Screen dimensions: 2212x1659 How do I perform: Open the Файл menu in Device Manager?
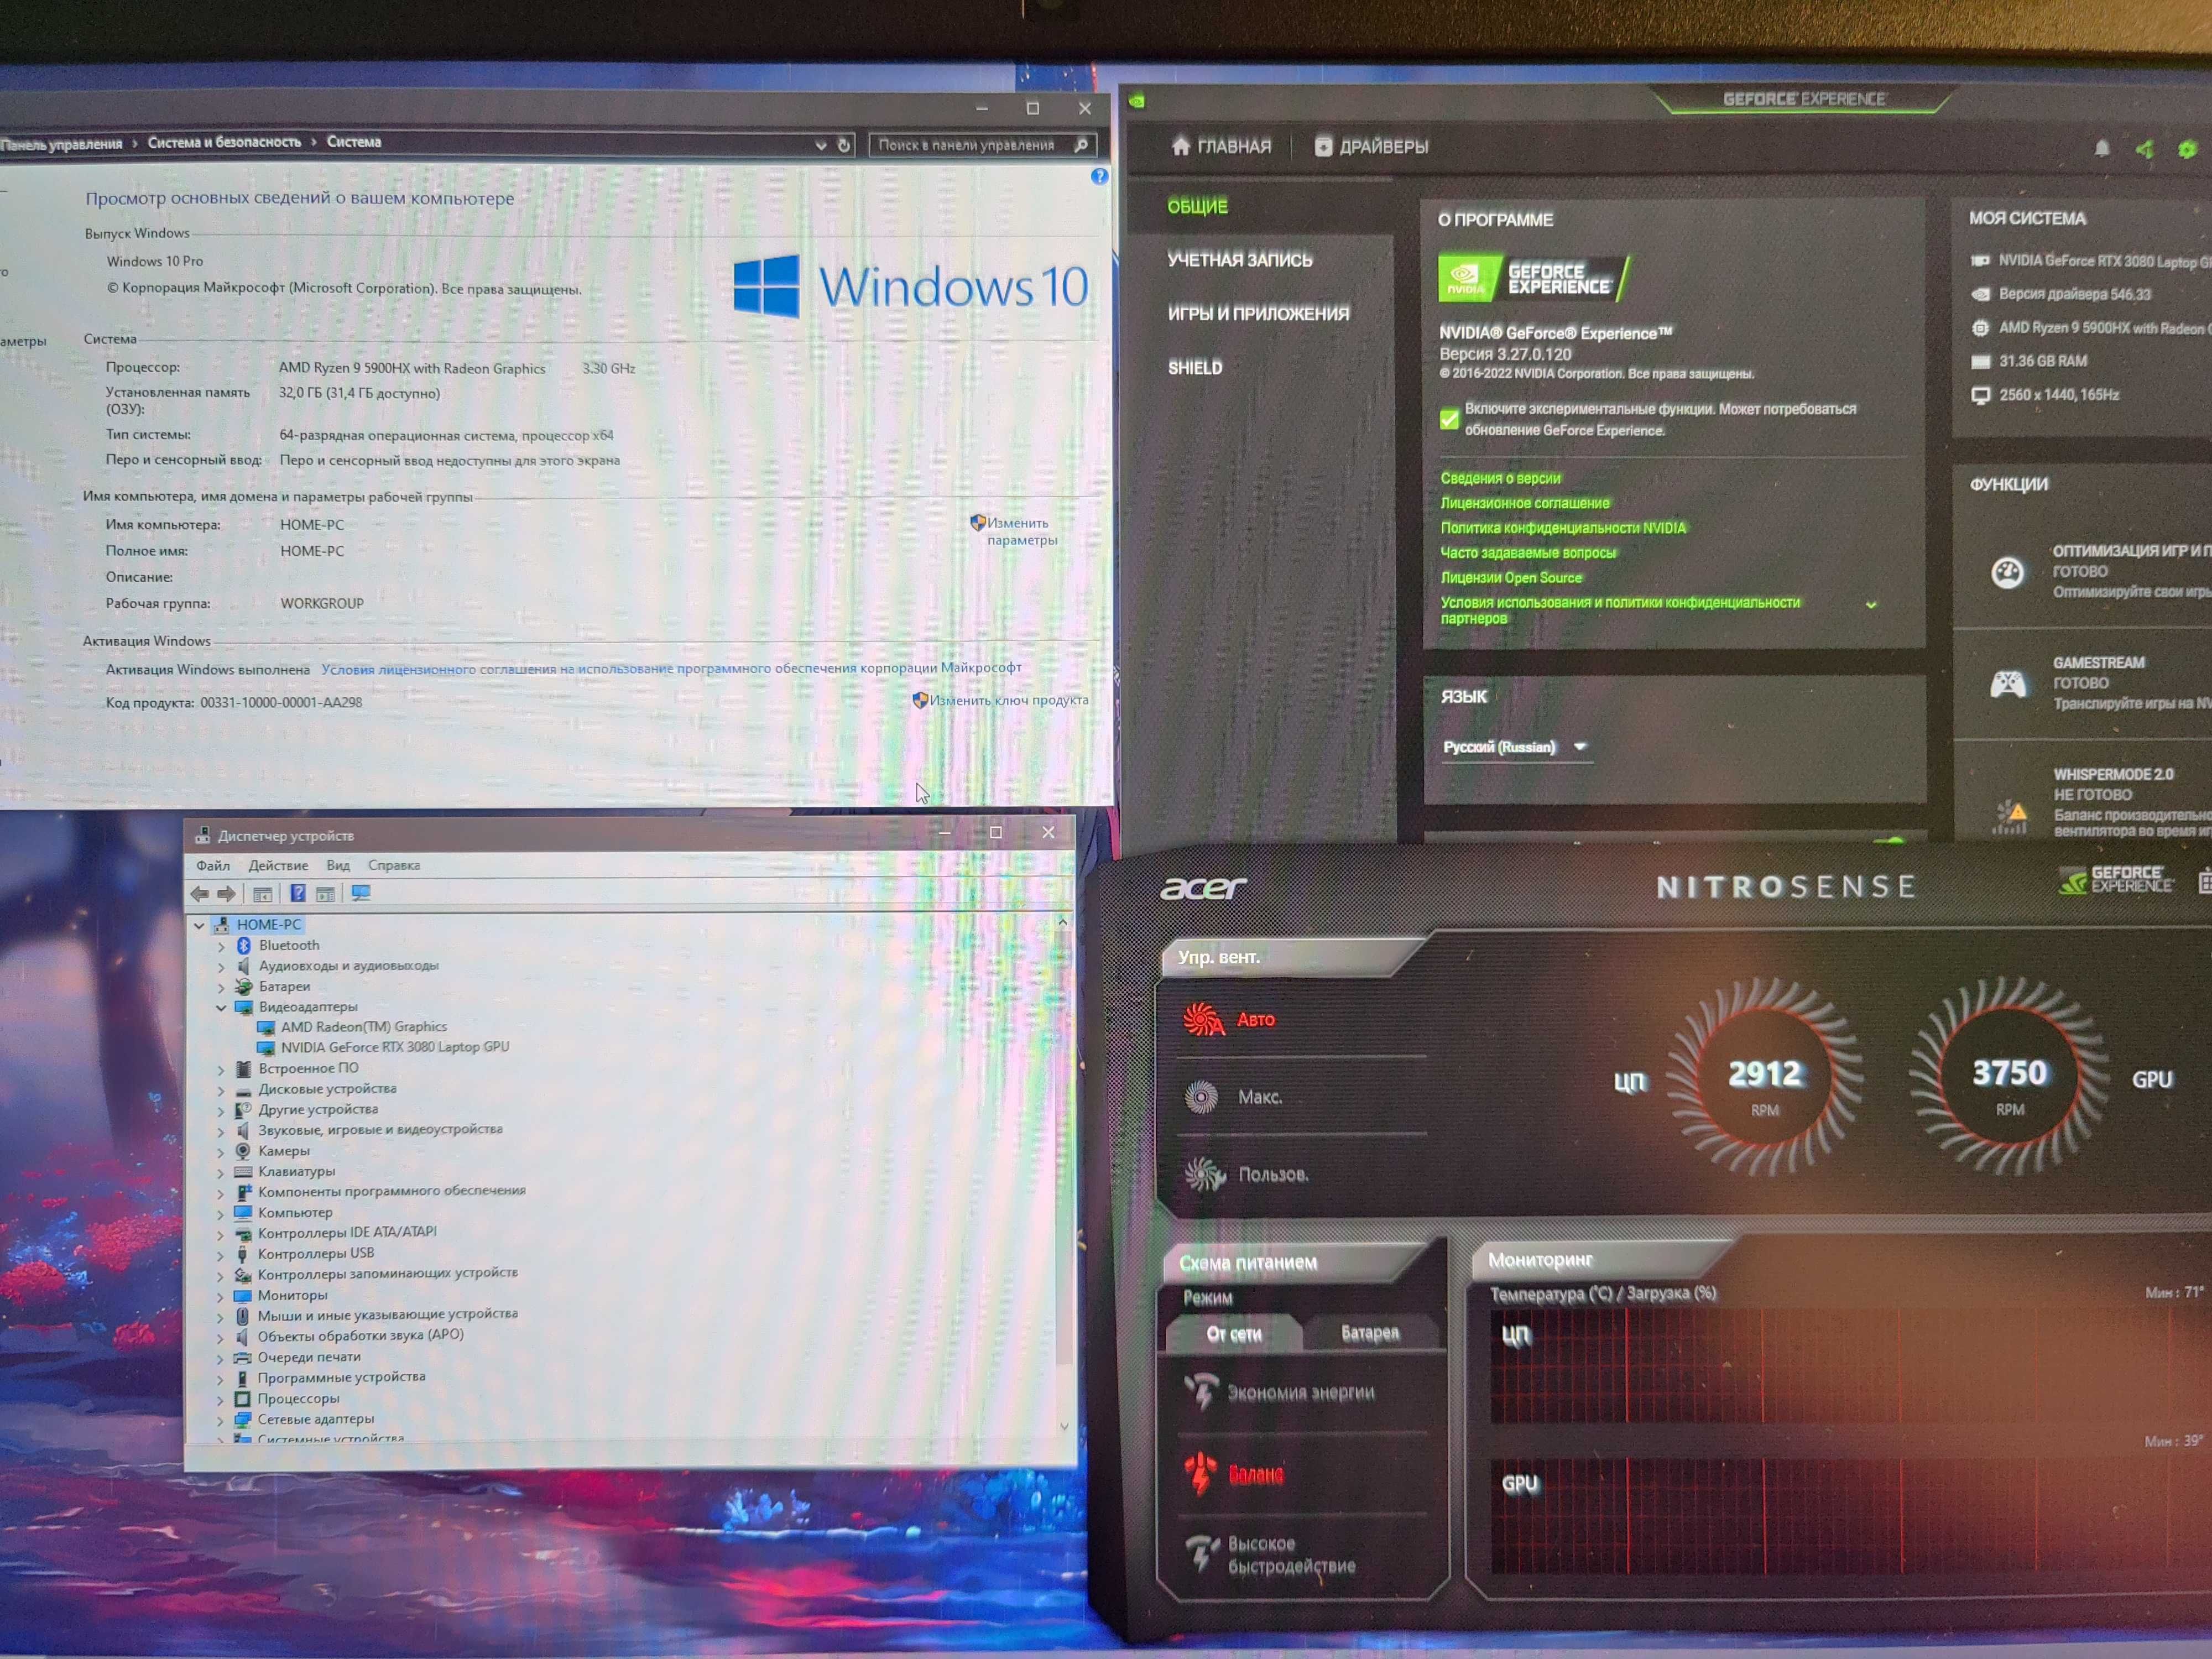213,865
